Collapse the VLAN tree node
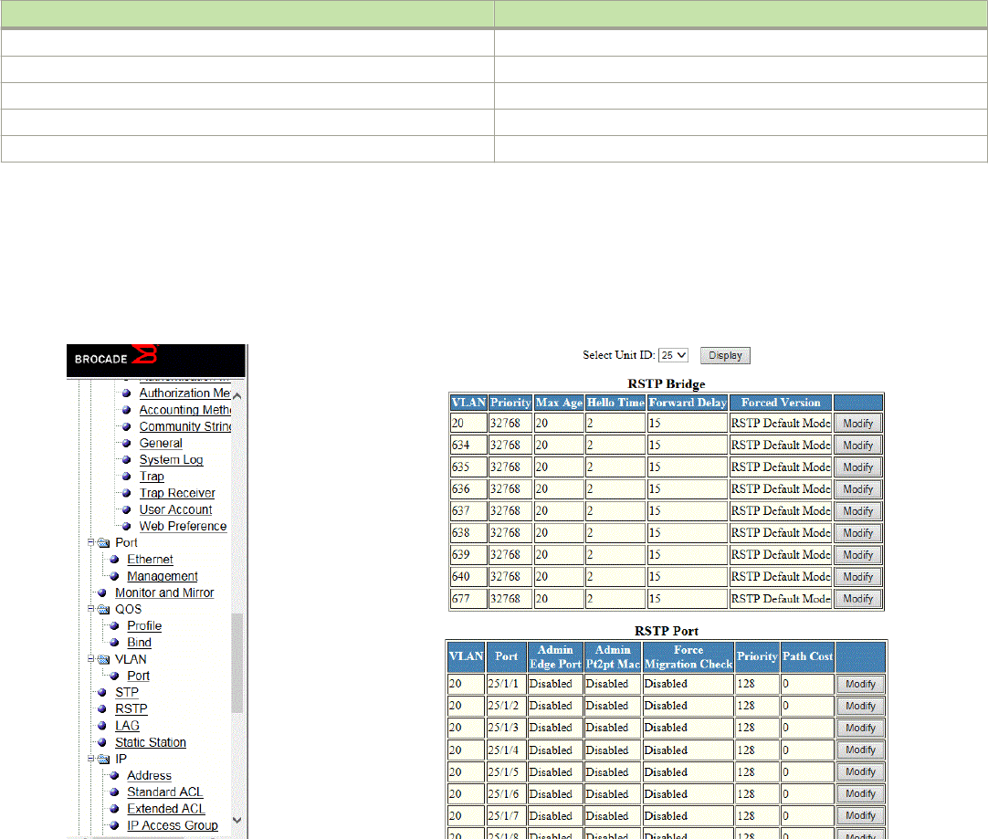The image size is (988, 839). point(90,659)
